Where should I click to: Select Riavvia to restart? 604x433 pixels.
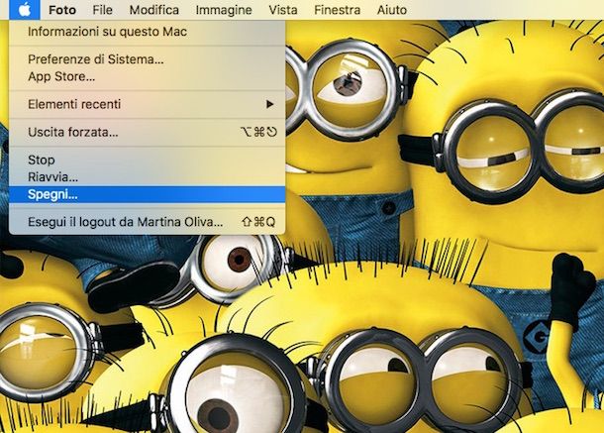point(147,177)
